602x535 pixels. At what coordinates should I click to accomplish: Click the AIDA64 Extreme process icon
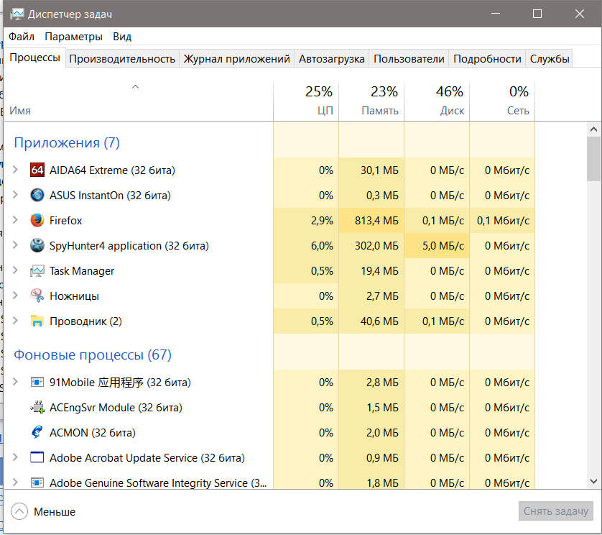click(37, 170)
